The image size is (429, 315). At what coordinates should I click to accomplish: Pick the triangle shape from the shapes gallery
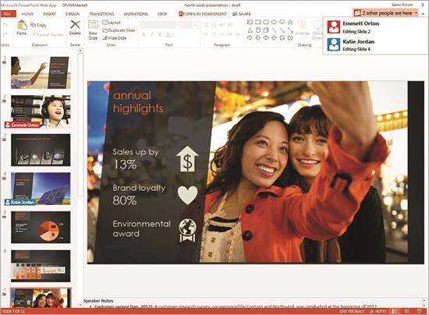[x=250, y=30]
